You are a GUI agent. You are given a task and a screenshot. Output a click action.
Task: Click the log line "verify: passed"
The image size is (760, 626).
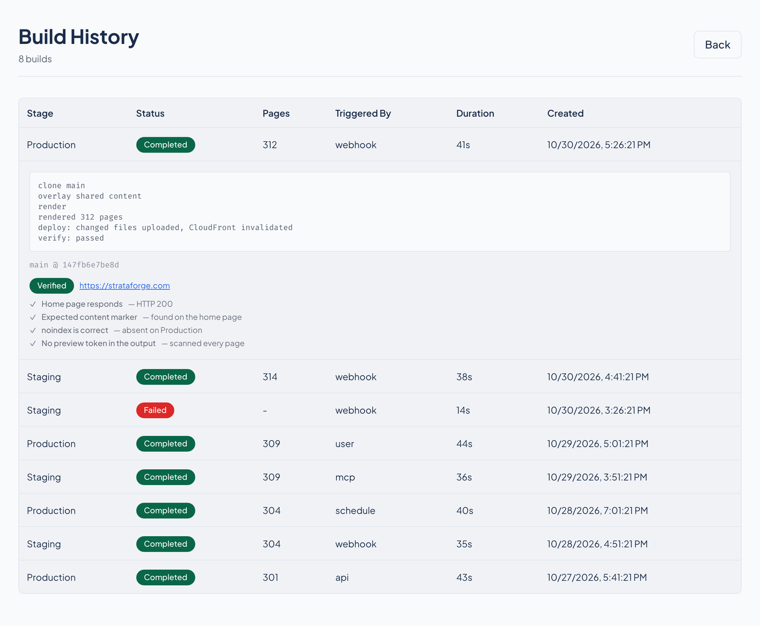71,238
